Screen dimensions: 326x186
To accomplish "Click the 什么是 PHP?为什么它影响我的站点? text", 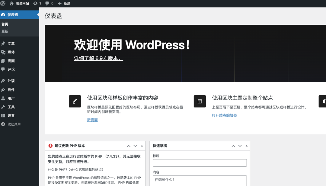I will coord(76,170).
